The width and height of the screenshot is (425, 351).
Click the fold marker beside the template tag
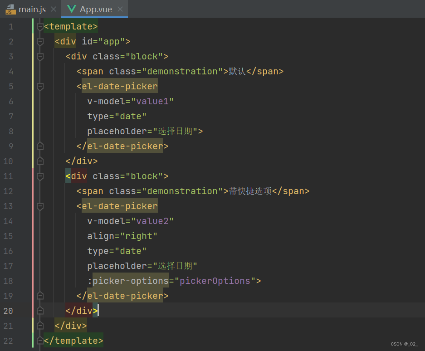tap(40, 26)
